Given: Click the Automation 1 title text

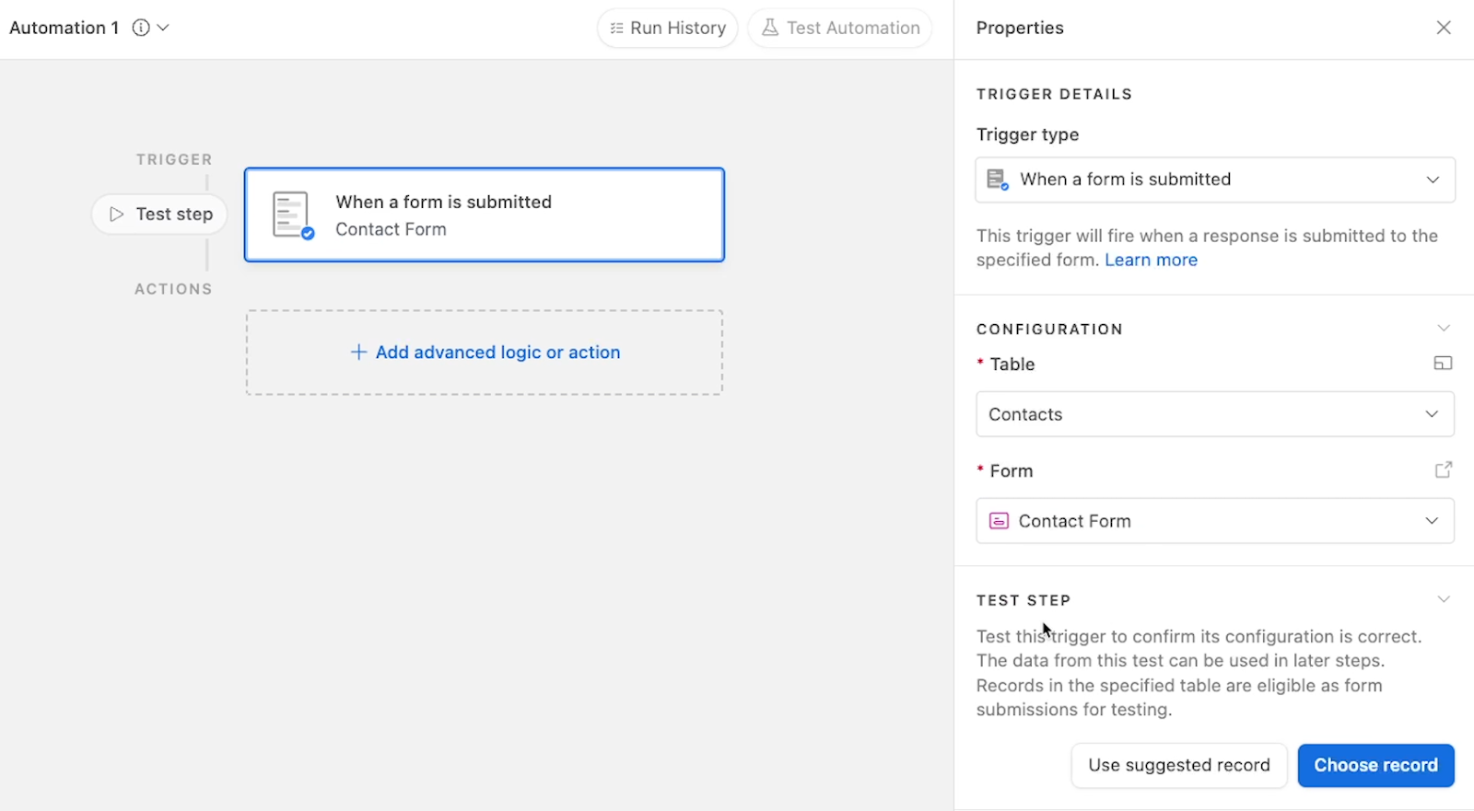Looking at the screenshot, I should [x=64, y=28].
